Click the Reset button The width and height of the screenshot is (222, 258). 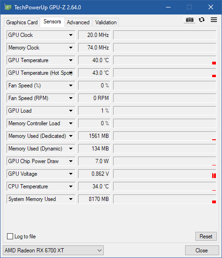point(206,236)
